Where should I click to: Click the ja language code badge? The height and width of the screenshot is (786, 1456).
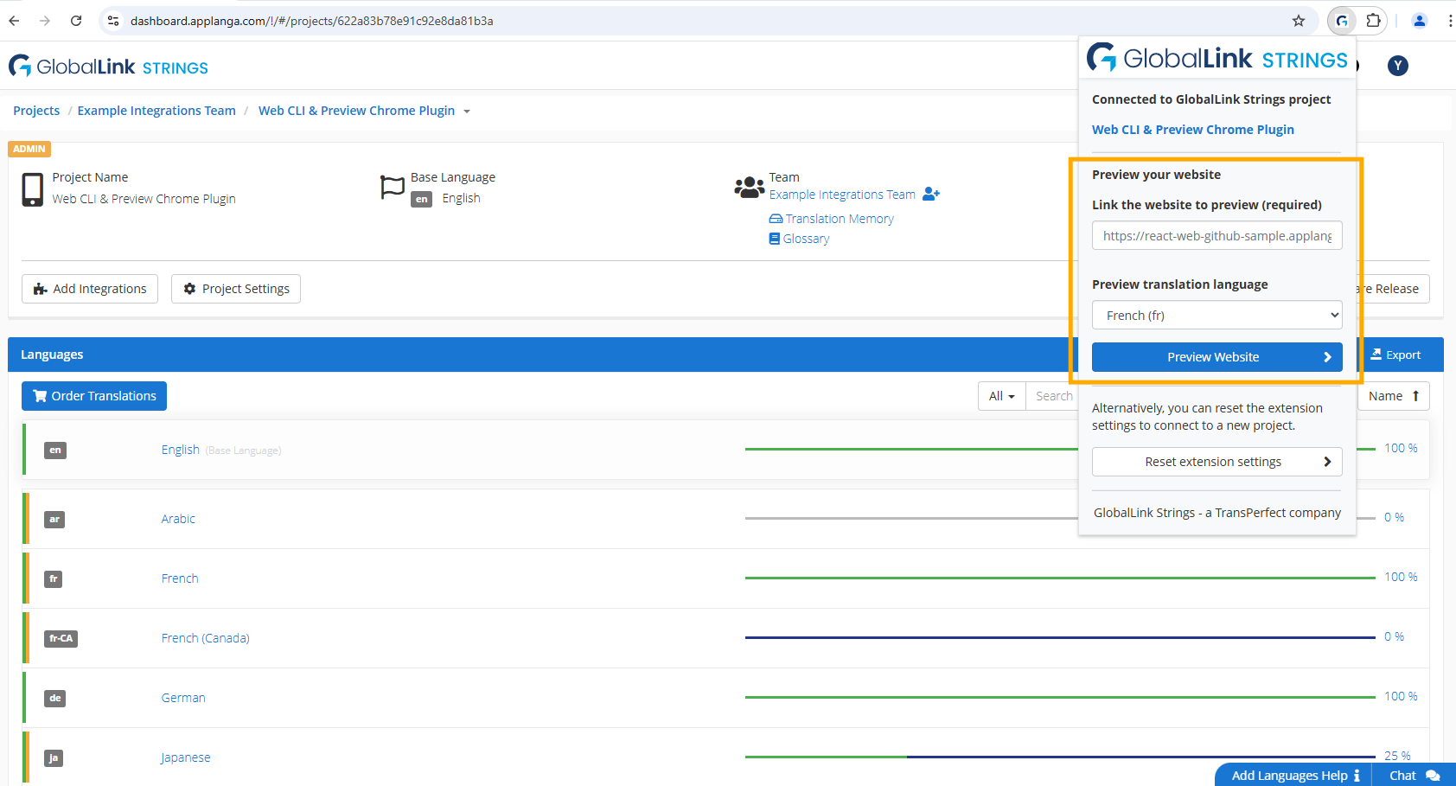[x=54, y=758]
